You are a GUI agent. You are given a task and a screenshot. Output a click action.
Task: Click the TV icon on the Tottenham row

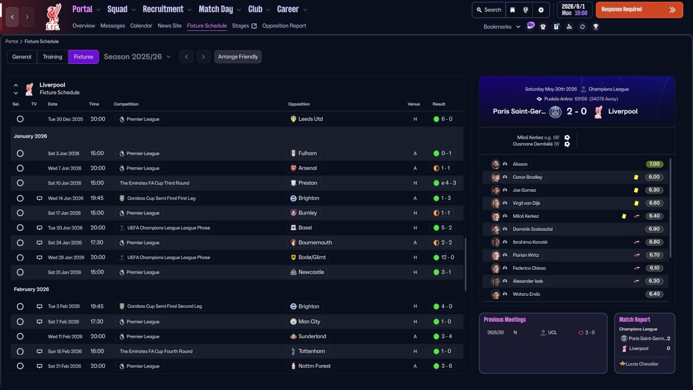point(40,352)
